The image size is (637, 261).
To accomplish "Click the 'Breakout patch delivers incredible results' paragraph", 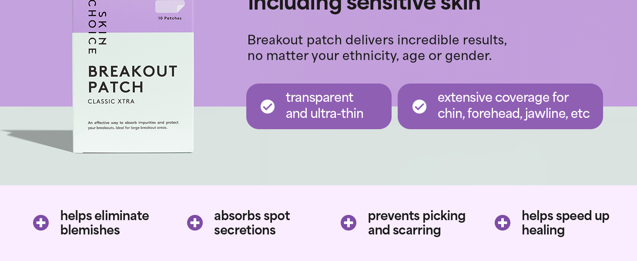I will (x=377, y=48).
